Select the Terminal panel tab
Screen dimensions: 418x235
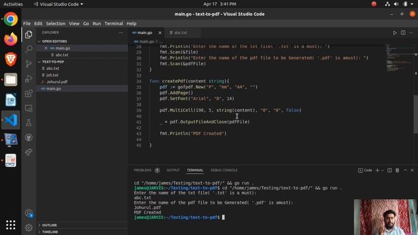(x=195, y=170)
